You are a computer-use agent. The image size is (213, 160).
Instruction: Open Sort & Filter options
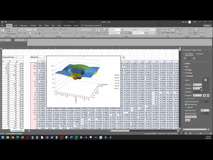190,32
